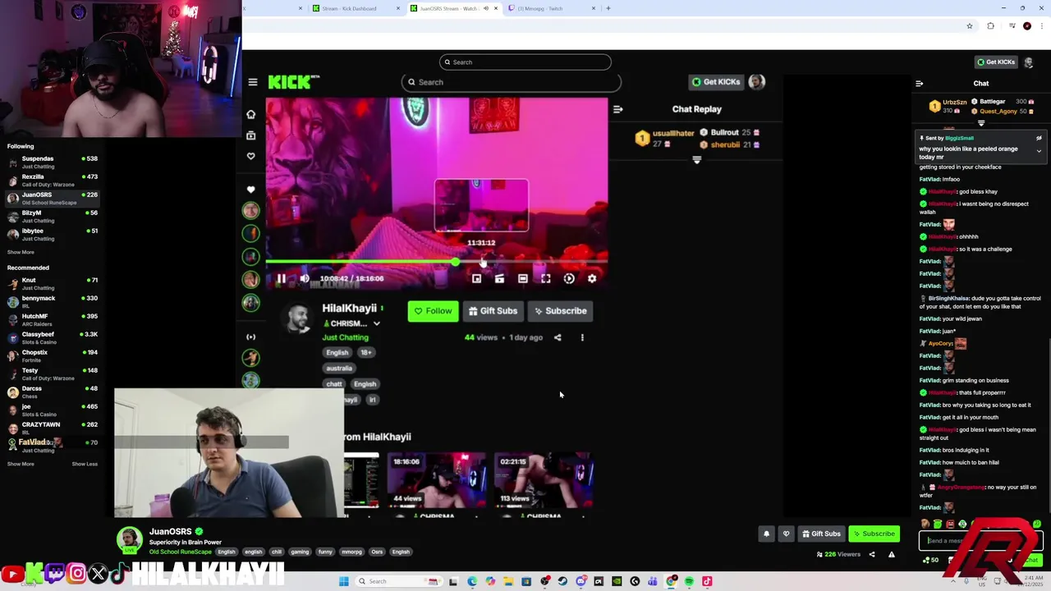Expand Chat Replay leaderboard arrow
This screenshot has height=591, width=1051.
point(696,160)
